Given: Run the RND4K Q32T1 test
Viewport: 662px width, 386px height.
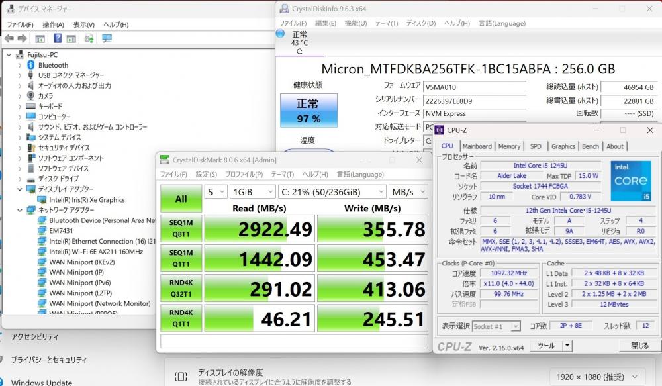Looking at the screenshot, I should point(181,288).
